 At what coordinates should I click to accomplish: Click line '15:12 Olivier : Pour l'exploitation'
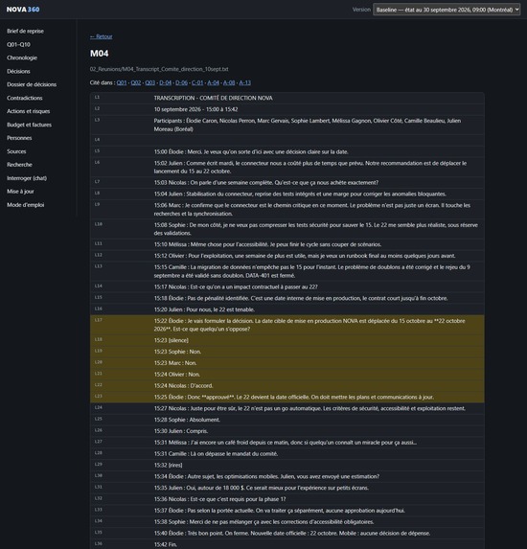coord(287,256)
